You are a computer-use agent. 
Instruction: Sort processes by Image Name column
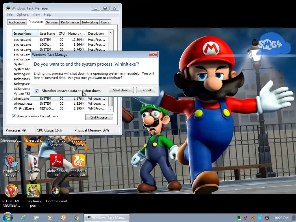pyautogui.click(x=25, y=34)
